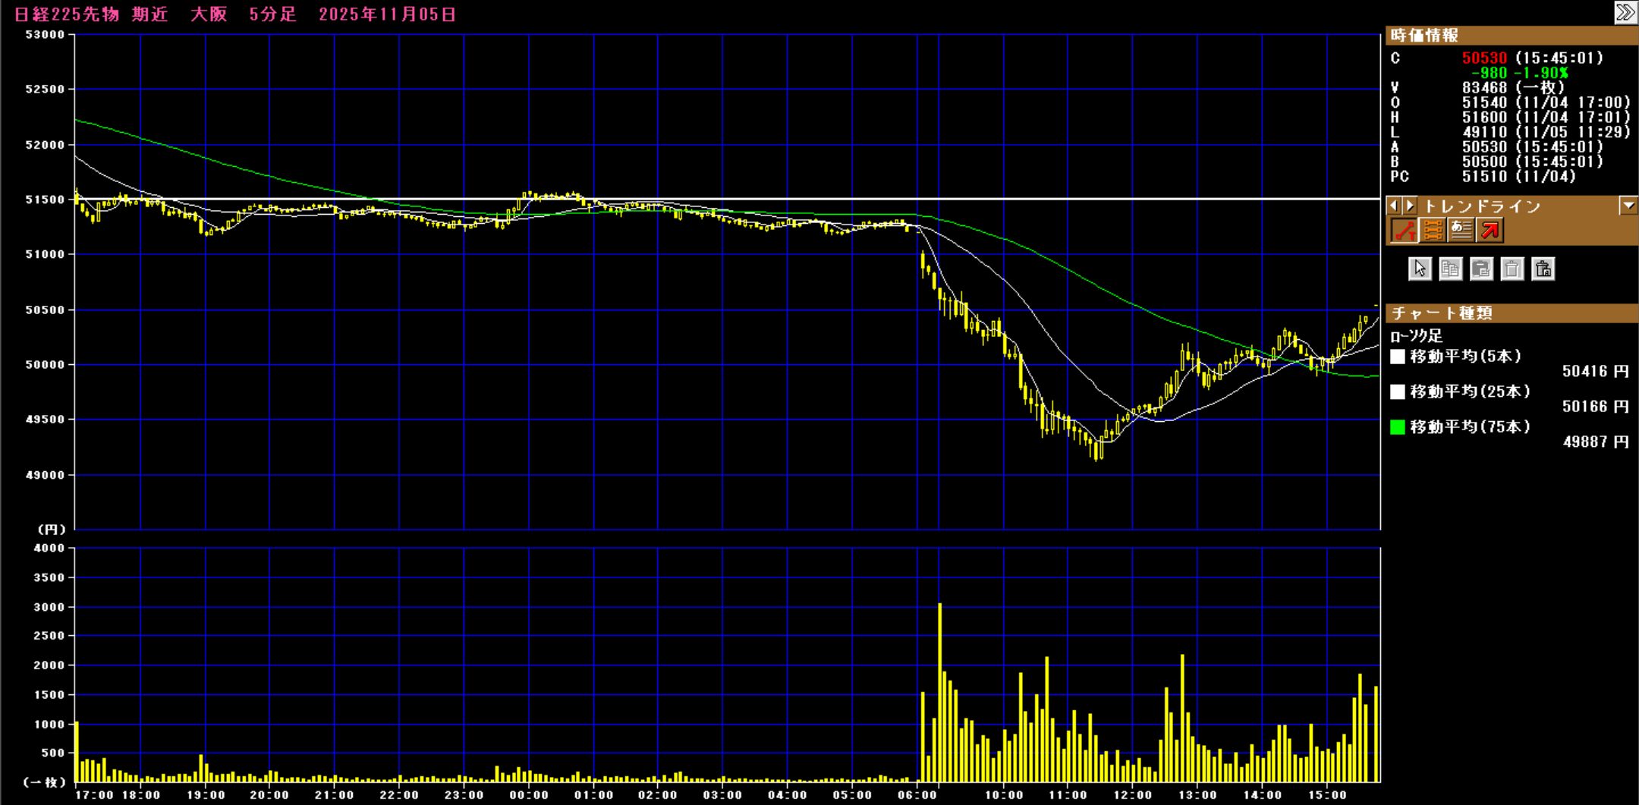The height and width of the screenshot is (805, 1639).
Task: Select the orange multi-line retracement tool
Action: 1432,230
